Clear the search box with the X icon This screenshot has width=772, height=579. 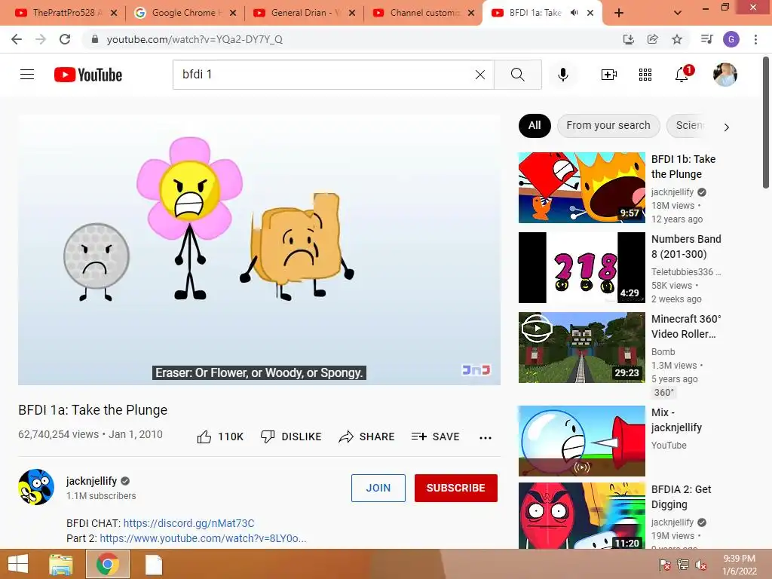480,75
